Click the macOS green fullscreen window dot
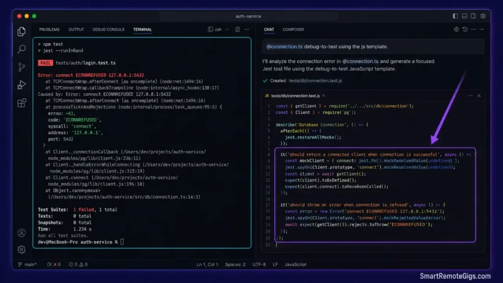The width and height of the screenshot is (503, 283). (34, 16)
